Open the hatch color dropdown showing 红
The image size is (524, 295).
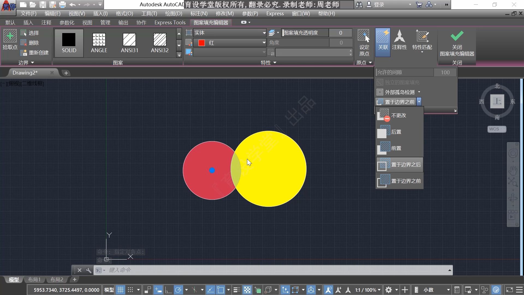click(230, 43)
